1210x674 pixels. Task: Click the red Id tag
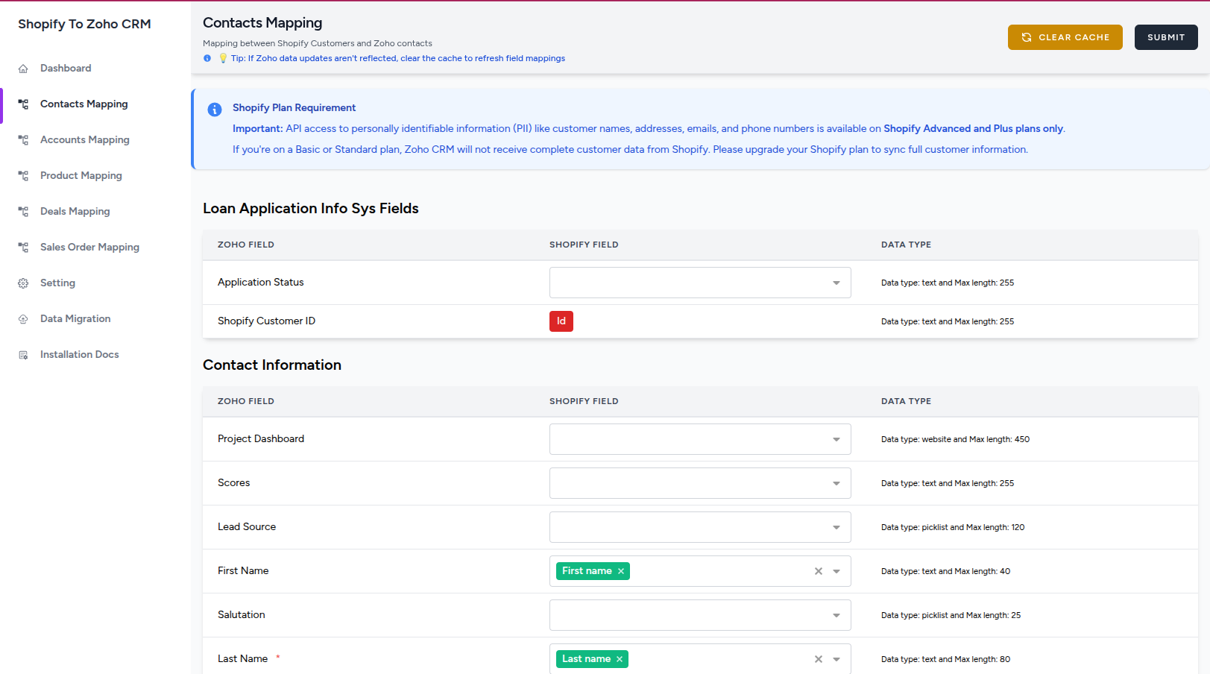click(561, 321)
